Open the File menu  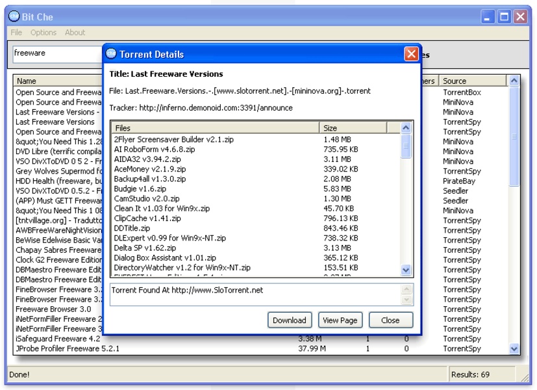16,32
